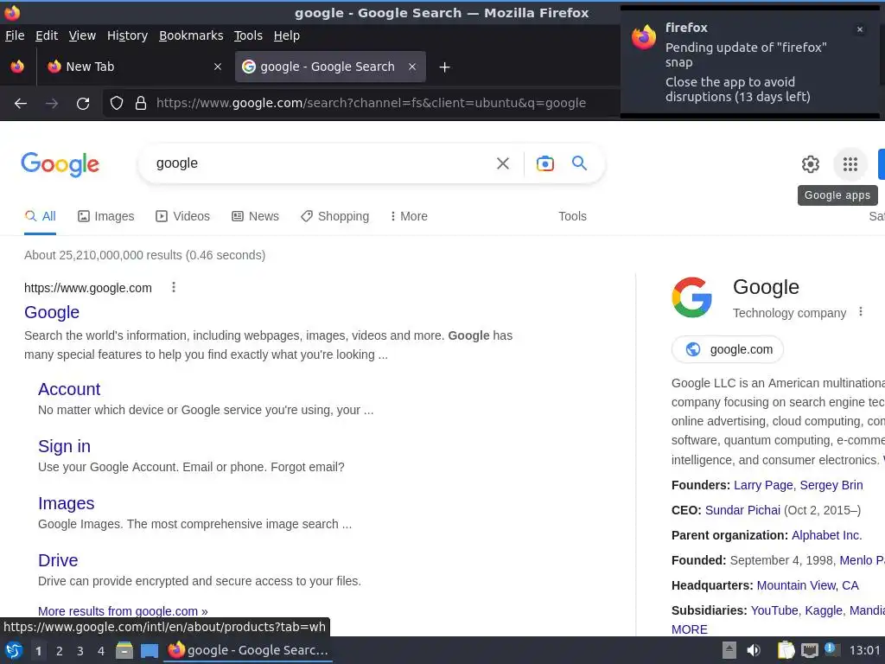Click Firefox window button in taskbar
The width and height of the screenshot is (885, 664).
248,650
